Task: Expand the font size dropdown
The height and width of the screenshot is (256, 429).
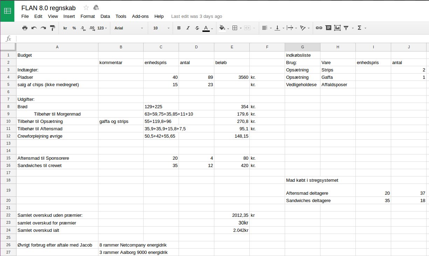Action: point(161,28)
